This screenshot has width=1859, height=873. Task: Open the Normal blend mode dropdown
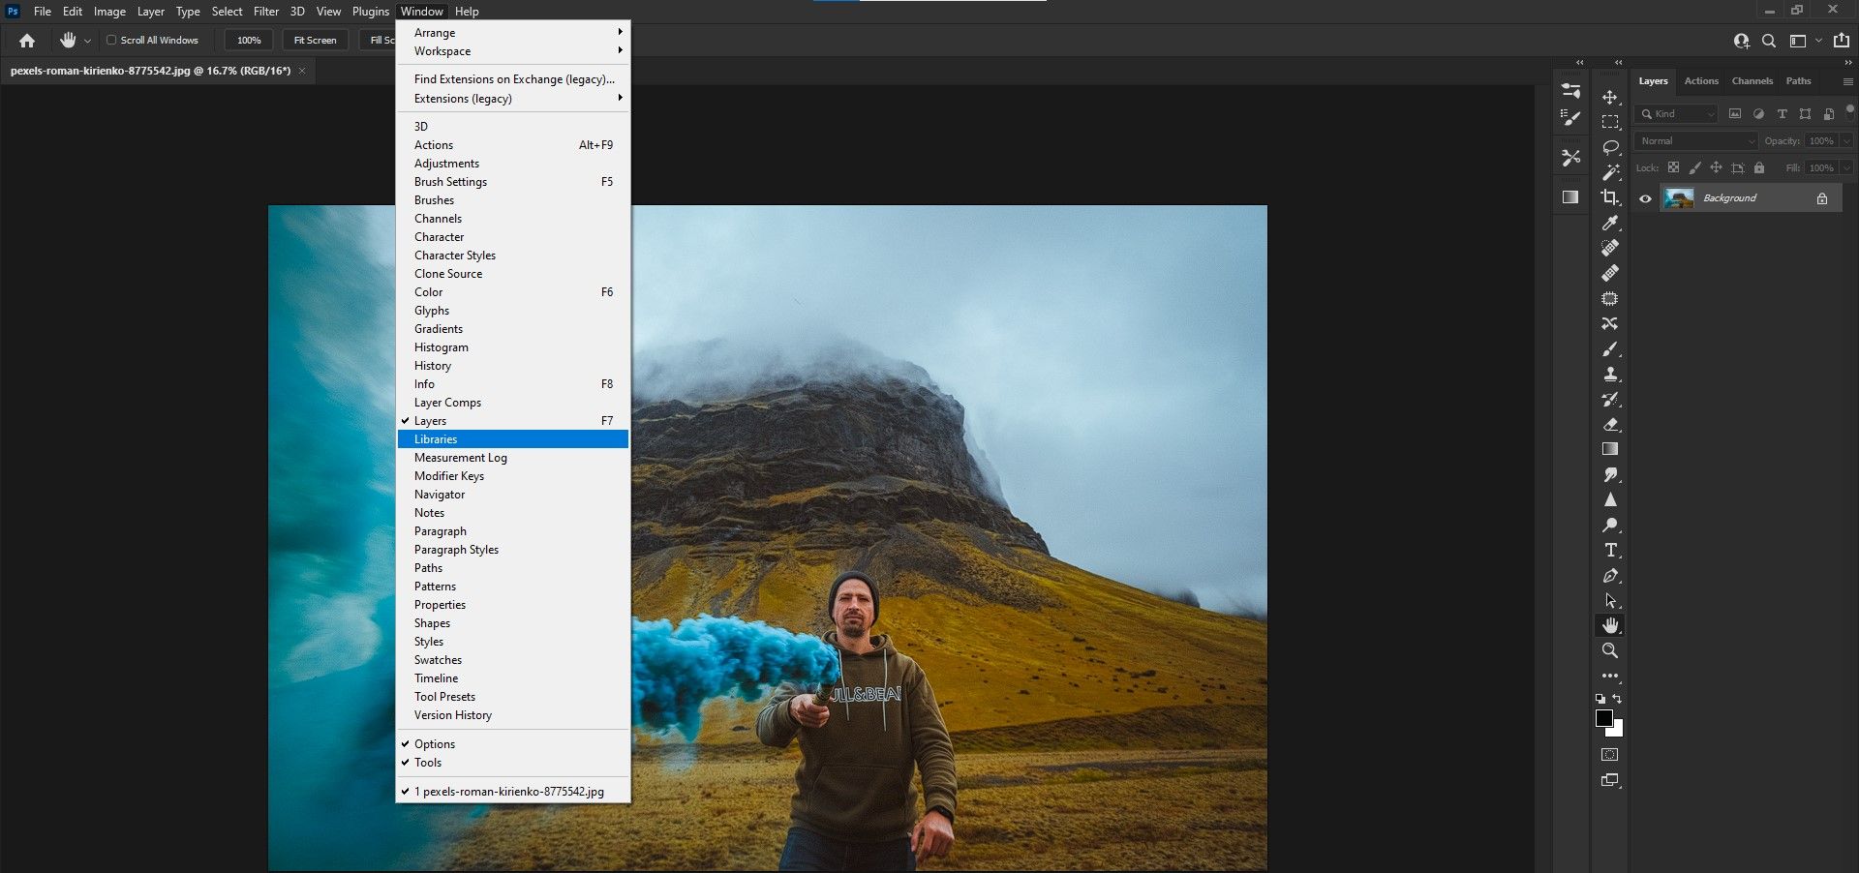point(1694,140)
